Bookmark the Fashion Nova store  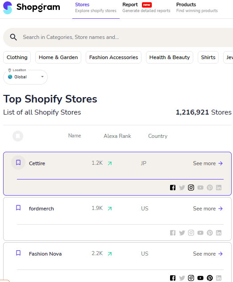[18, 253]
